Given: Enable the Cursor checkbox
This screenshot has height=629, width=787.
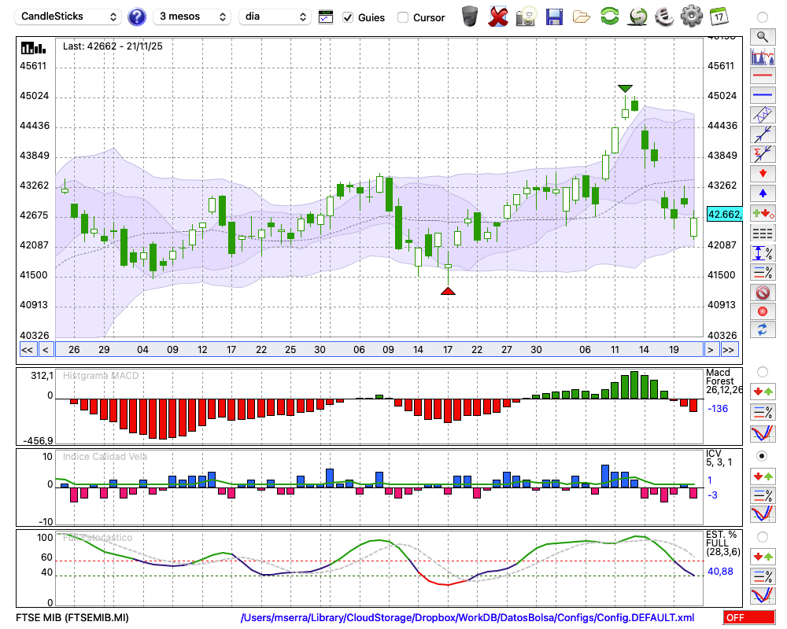Looking at the screenshot, I should coord(403,17).
